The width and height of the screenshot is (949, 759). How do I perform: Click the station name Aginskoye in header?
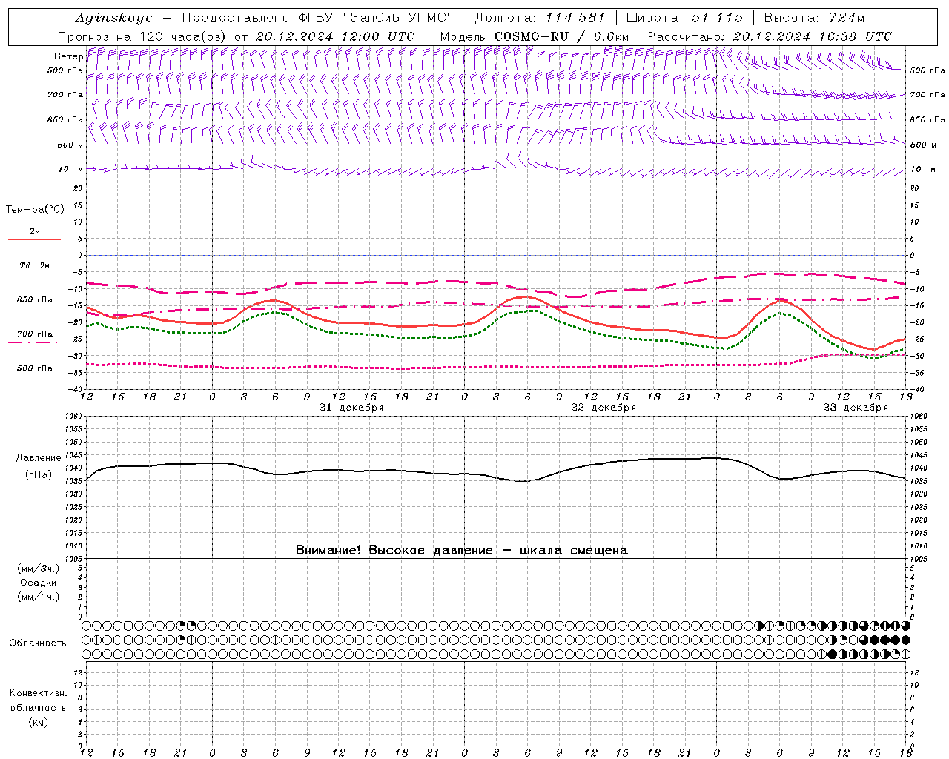click(113, 19)
